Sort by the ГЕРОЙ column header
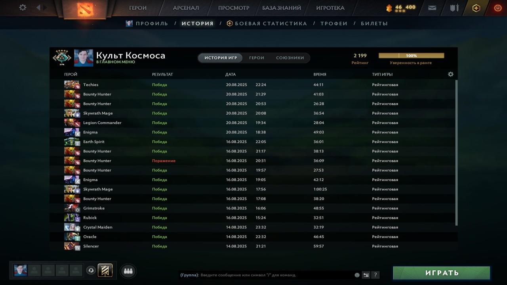 [71, 74]
